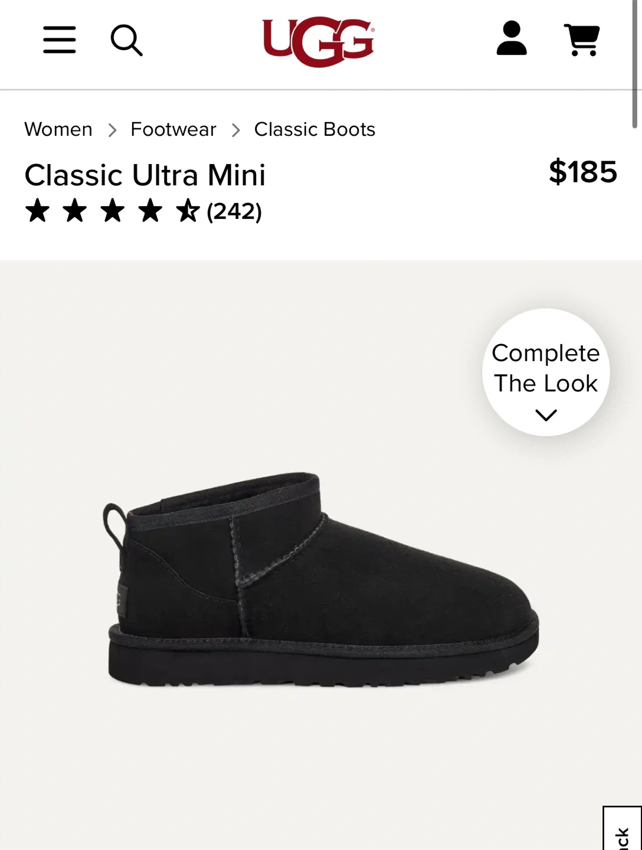
Task: Go to homepage via UGG logo
Action: 319,42
